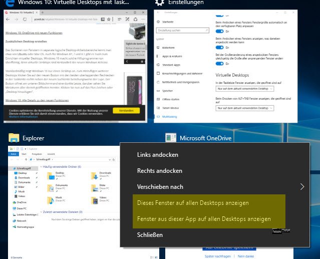Open ALT+TAB Fenster anzeigen dropdown
The image size is (320, 259).
245,108
